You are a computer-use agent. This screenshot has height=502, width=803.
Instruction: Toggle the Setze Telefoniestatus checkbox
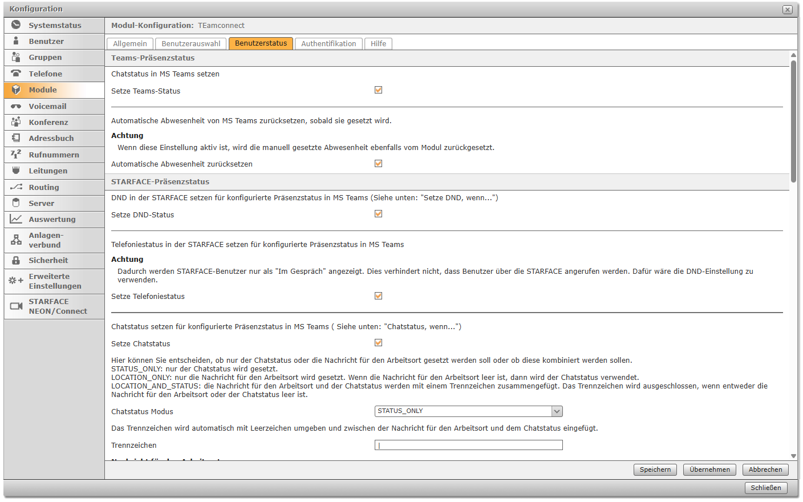click(378, 296)
